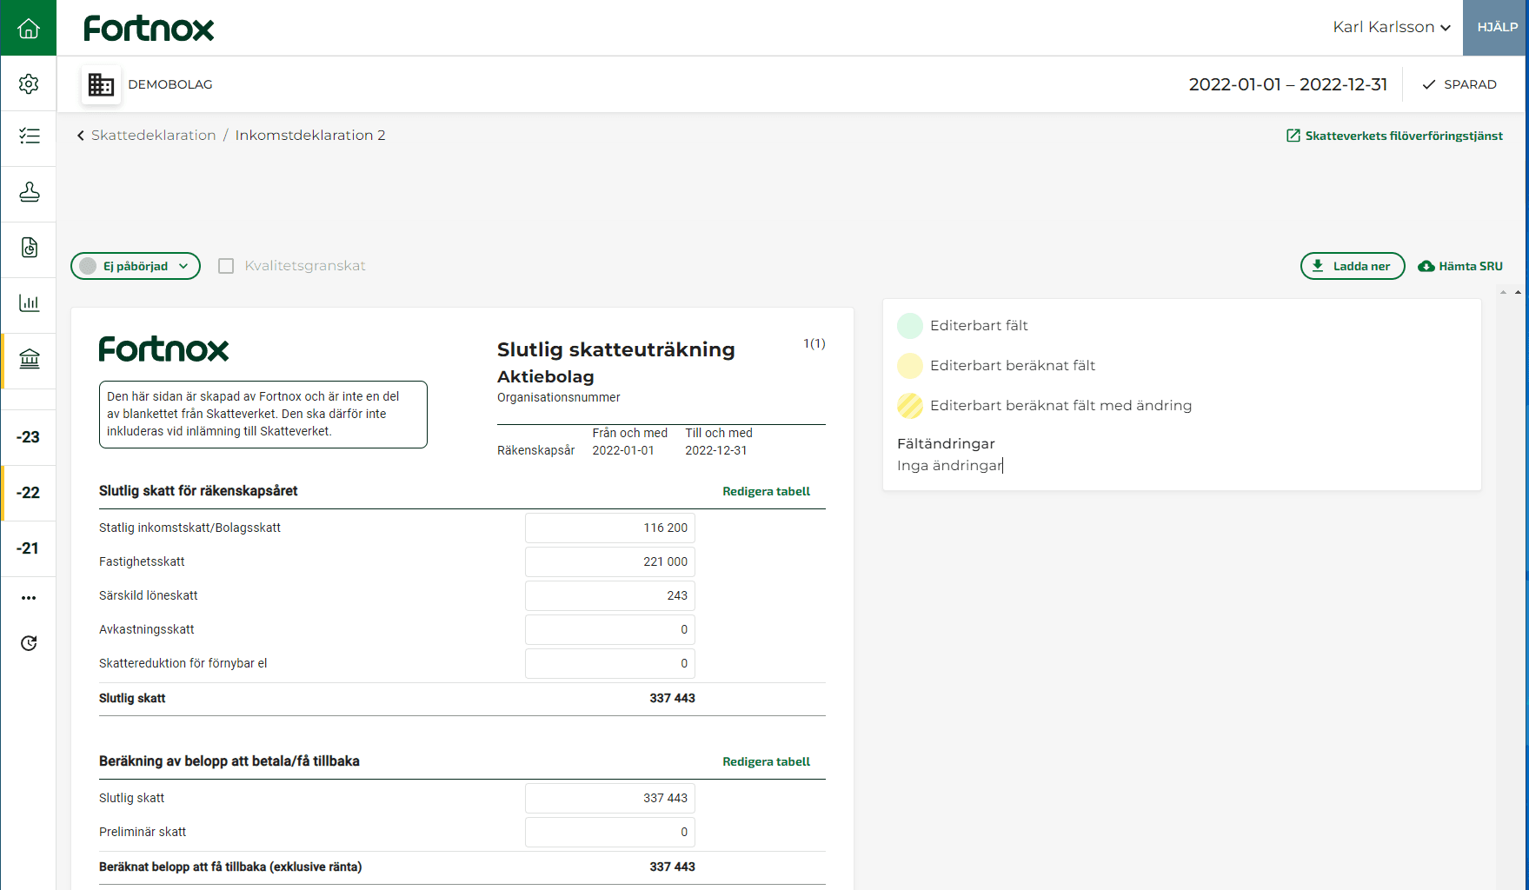Open the document report icon in sidebar
The image size is (1529, 890).
coord(29,248)
